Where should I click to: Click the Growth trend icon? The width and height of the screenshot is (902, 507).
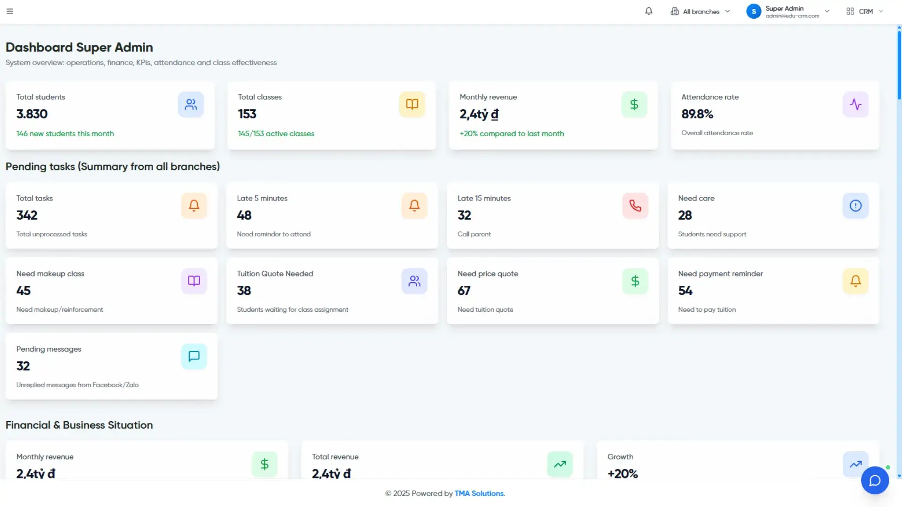click(x=855, y=464)
